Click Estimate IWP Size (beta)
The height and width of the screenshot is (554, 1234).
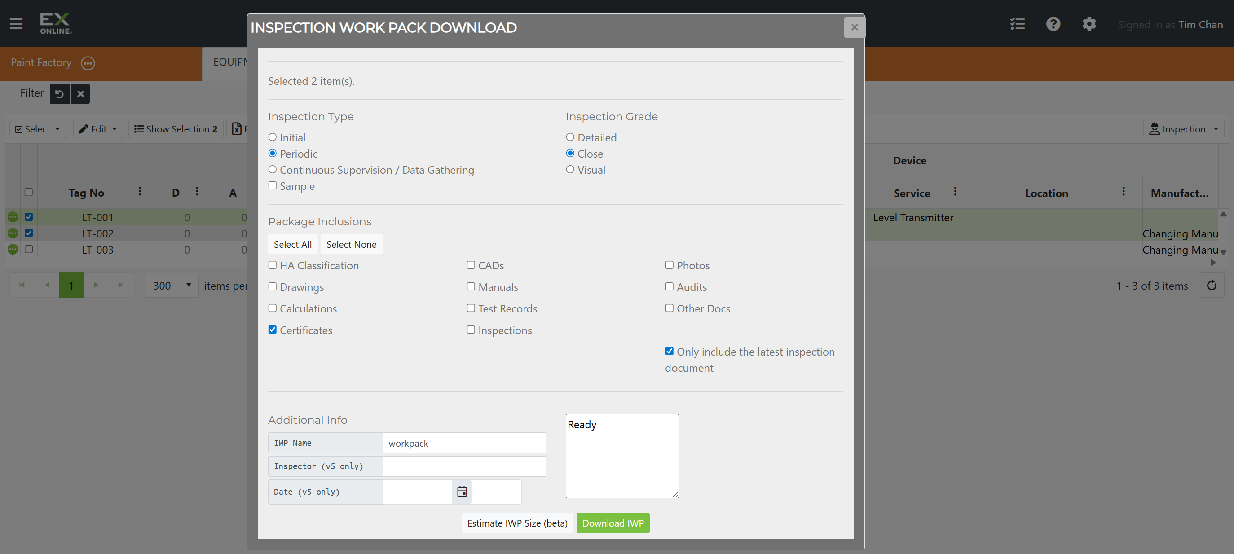(517, 523)
